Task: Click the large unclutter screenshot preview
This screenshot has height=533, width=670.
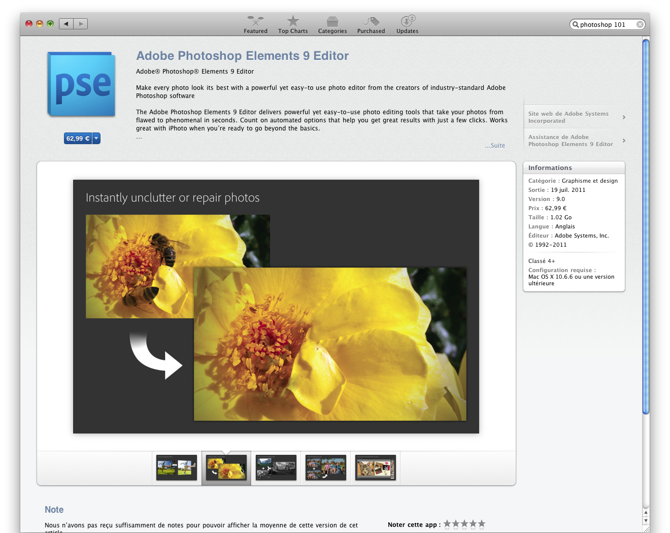Action: [x=276, y=307]
